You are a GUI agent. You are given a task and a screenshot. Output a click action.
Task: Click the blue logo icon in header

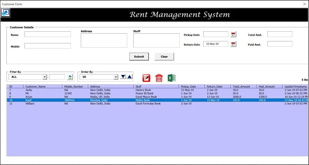point(6,13)
